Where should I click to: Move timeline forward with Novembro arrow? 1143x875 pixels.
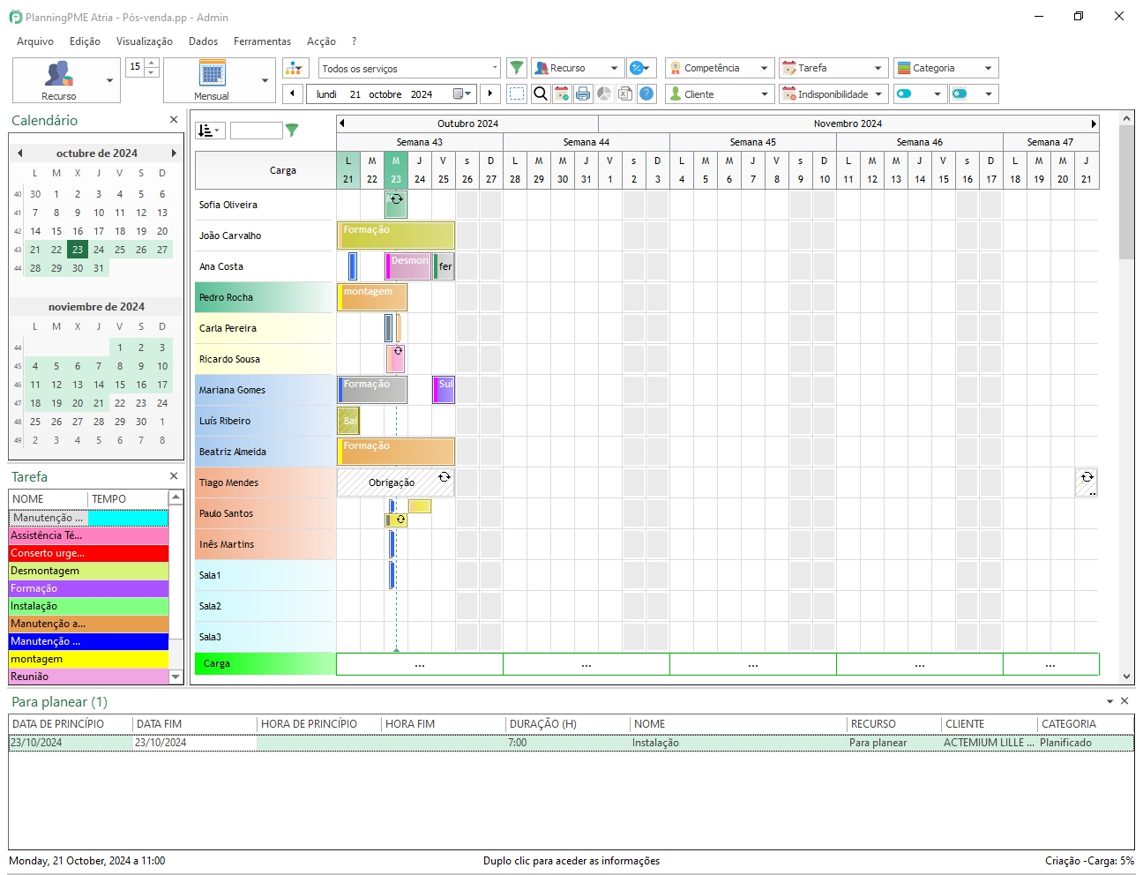[x=1094, y=123]
